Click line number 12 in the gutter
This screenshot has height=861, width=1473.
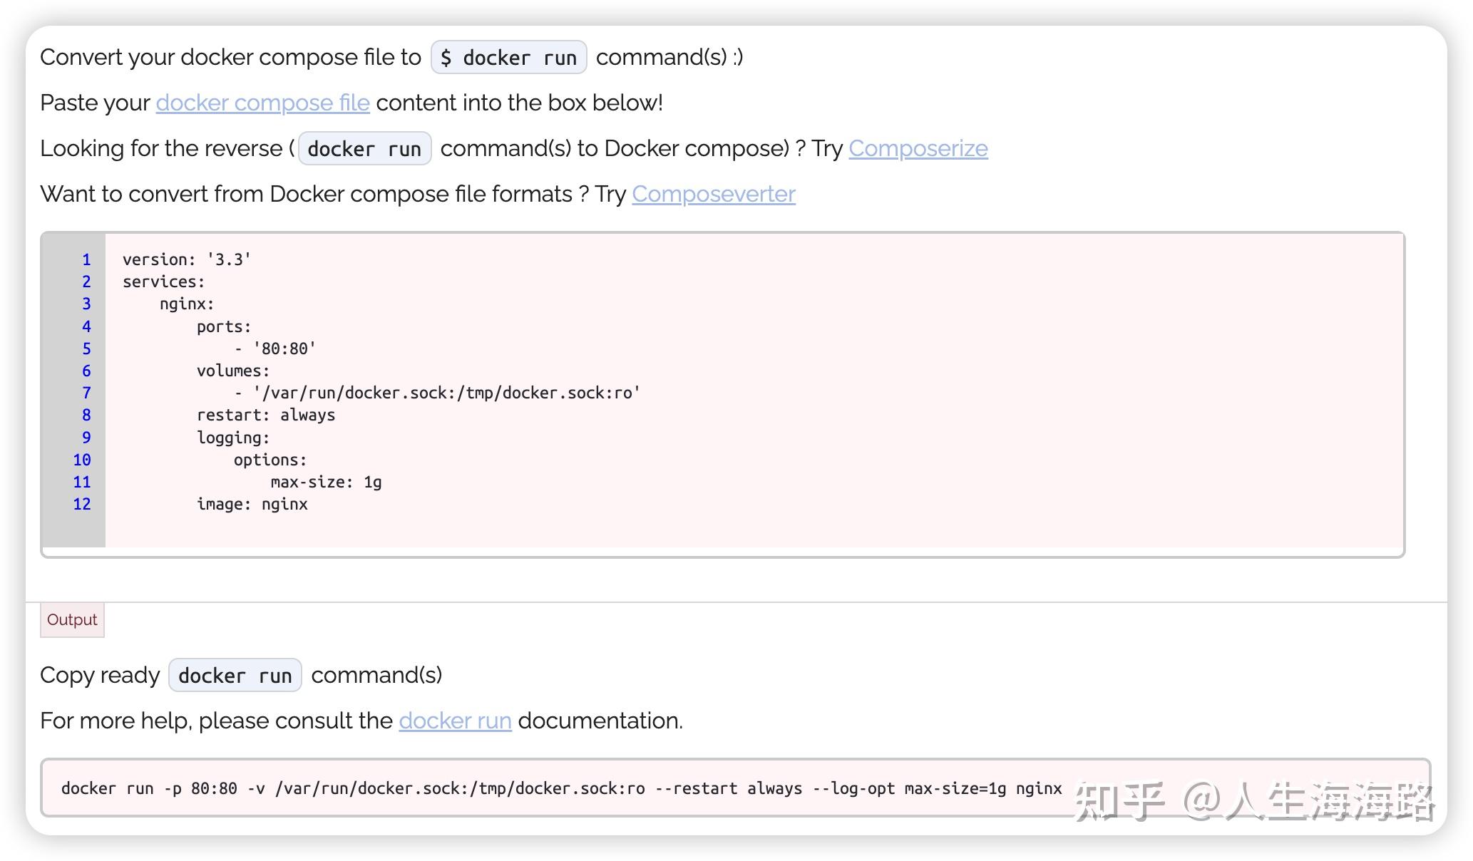point(81,504)
